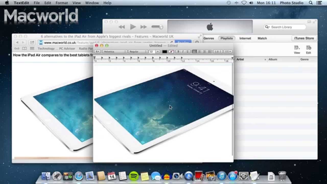
Task: Open paragraph styles dropdown in TextEdit
Action: tap(97, 52)
